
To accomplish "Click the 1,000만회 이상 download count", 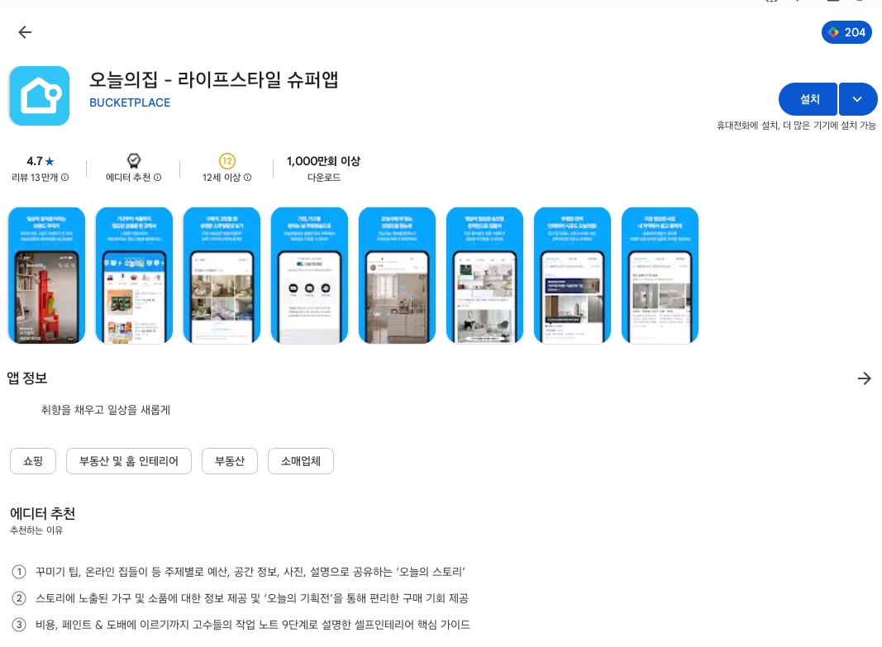I will click(323, 161).
